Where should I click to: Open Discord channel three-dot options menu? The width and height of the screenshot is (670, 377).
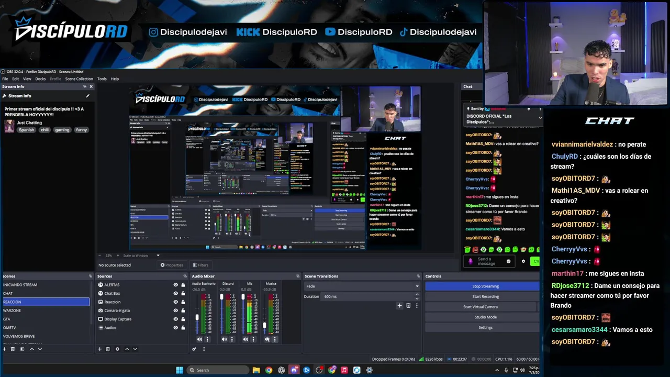(232, 339)
